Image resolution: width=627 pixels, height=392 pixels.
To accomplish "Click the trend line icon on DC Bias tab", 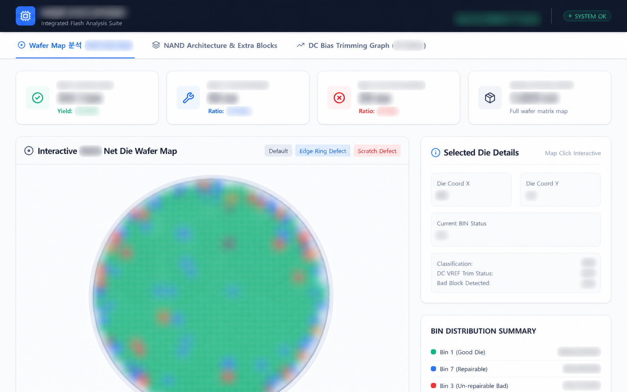I will click(x=300, y=45).
